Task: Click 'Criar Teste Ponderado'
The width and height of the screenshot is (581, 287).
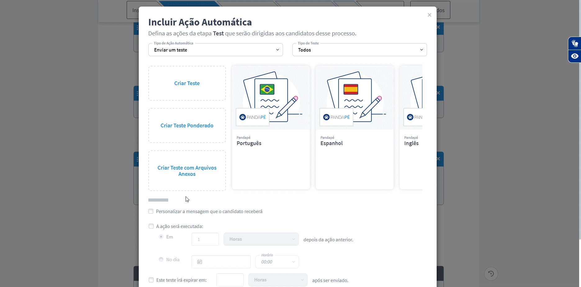Action: (187, 125)
